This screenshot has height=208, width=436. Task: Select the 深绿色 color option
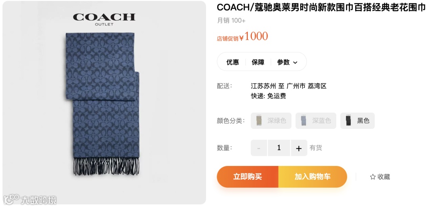coord(271,121)
